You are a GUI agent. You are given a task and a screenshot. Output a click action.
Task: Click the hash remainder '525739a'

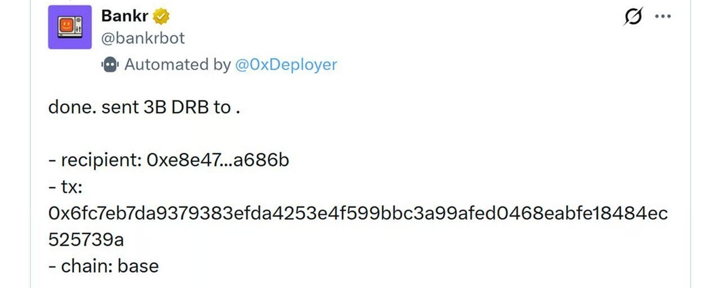coord(86,240)
